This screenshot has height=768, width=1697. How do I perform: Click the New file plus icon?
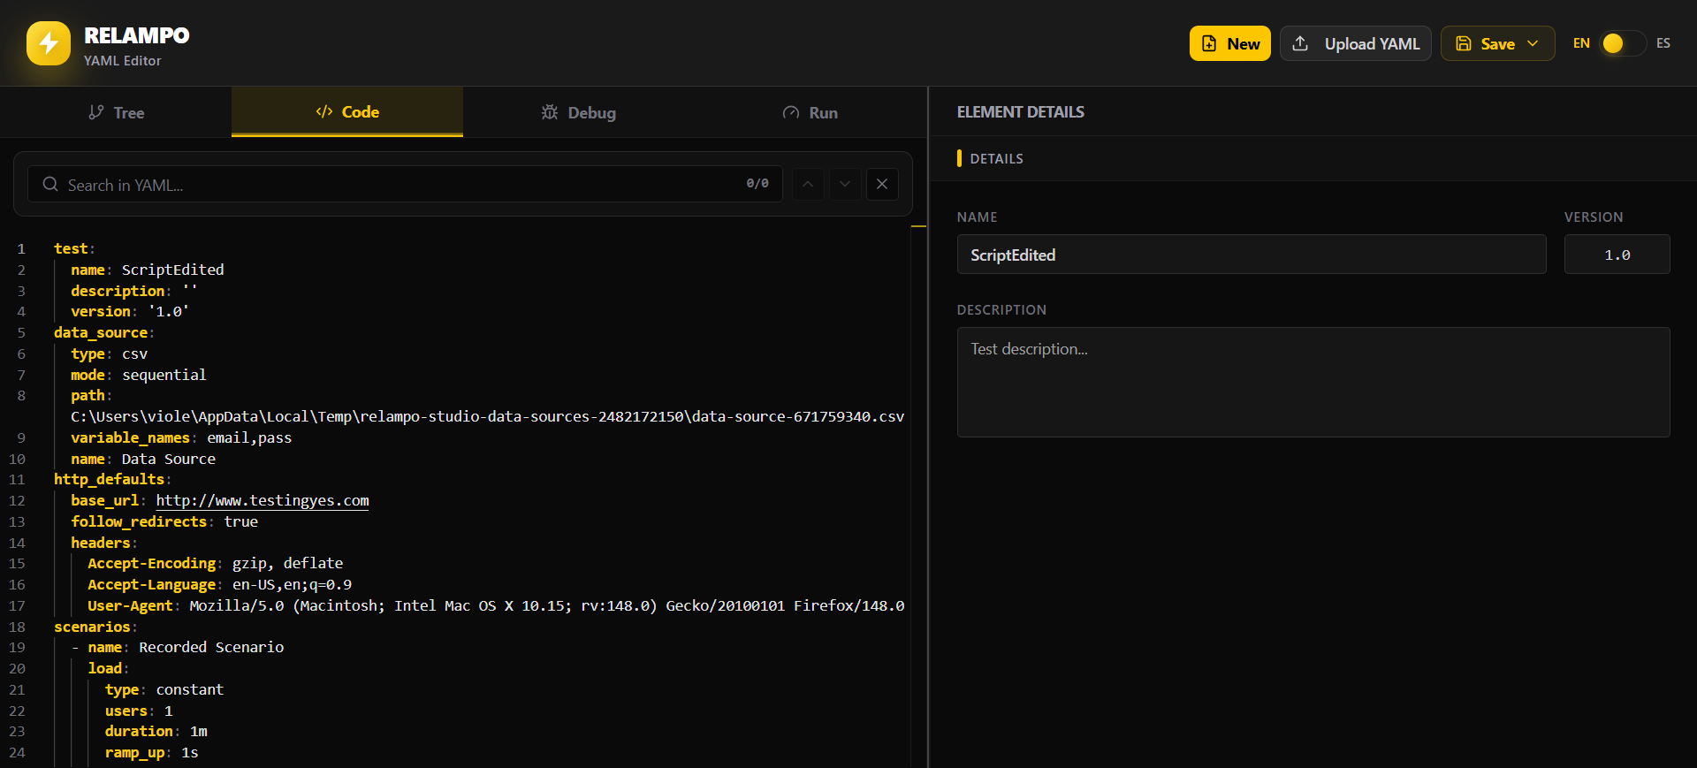pyautogui.click(x=1209, y=43)
